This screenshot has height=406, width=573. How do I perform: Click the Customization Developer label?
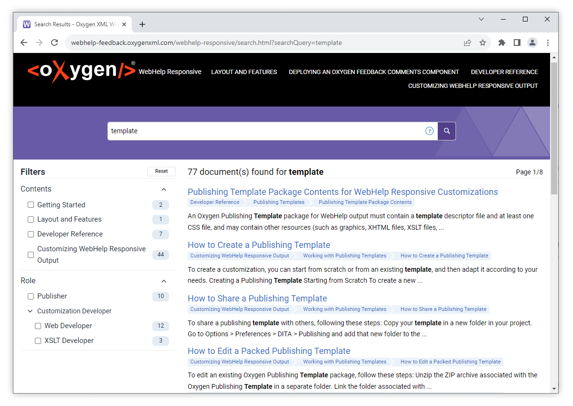(x=74, y=311)
